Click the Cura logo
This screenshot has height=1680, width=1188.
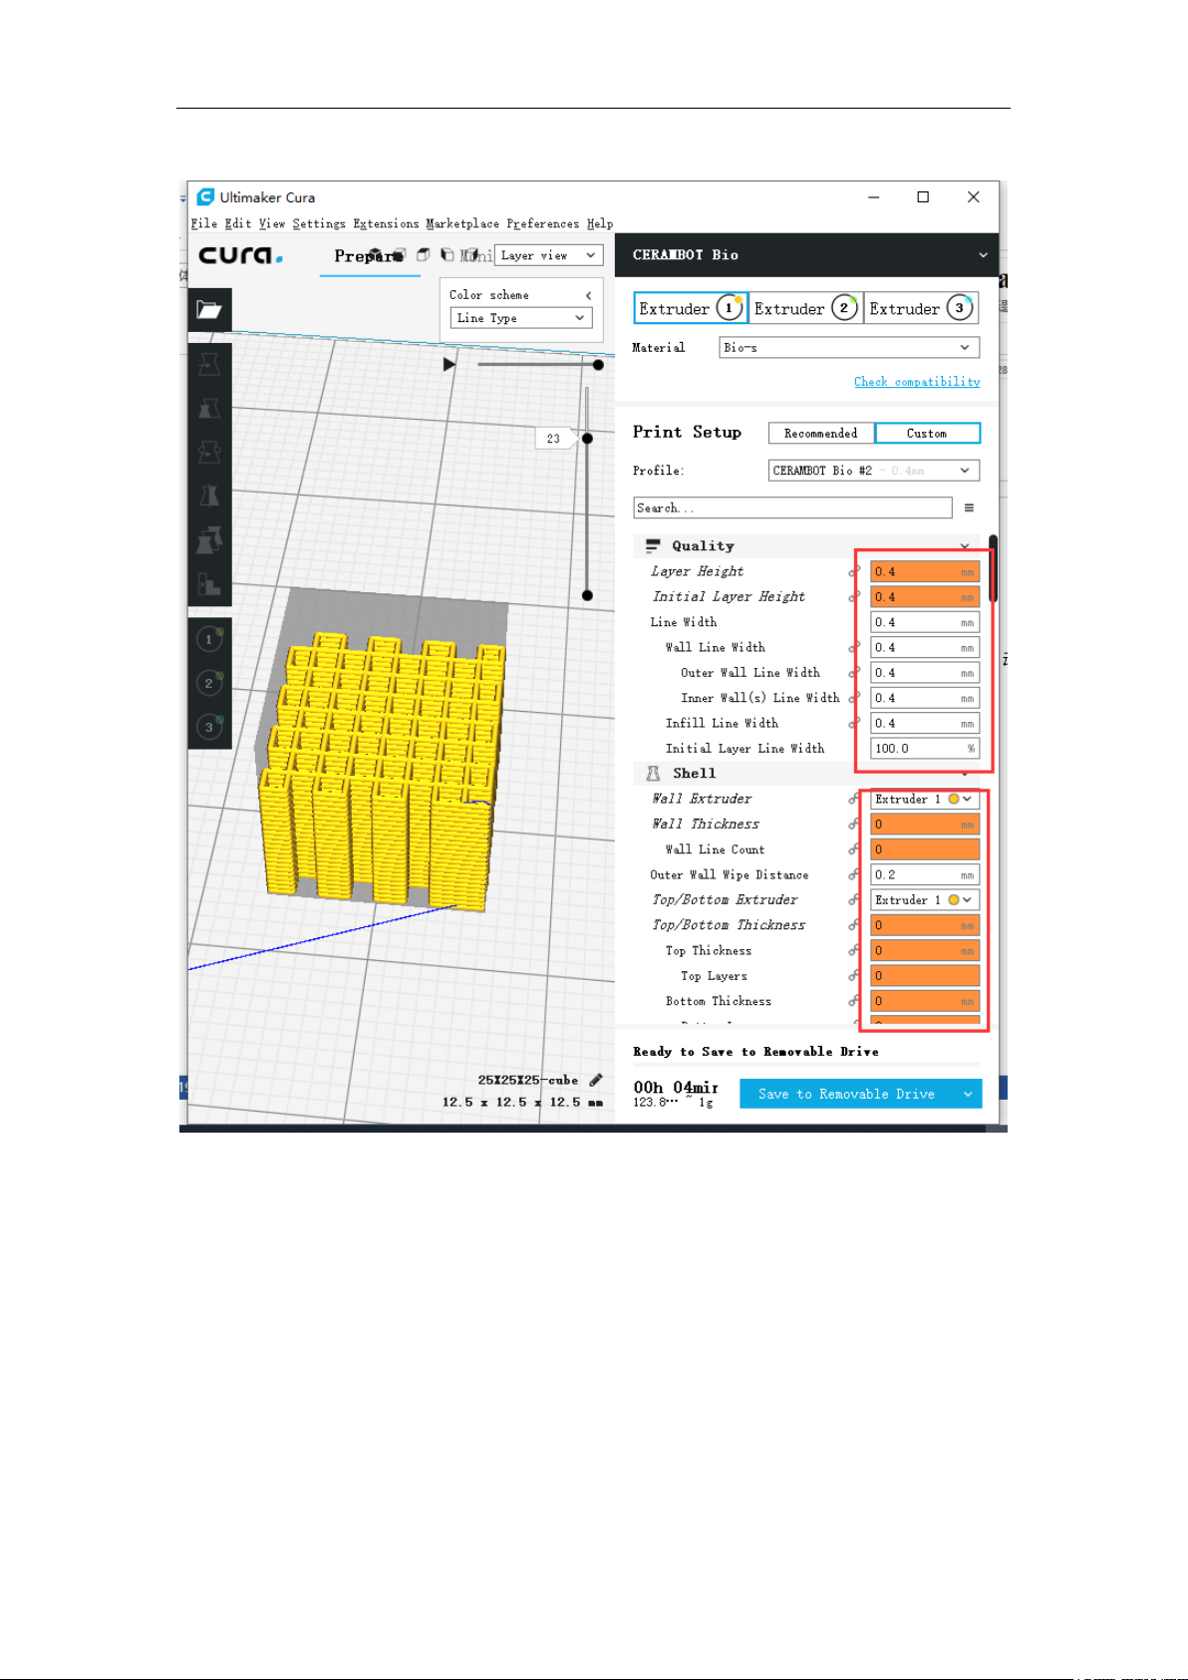240,255
